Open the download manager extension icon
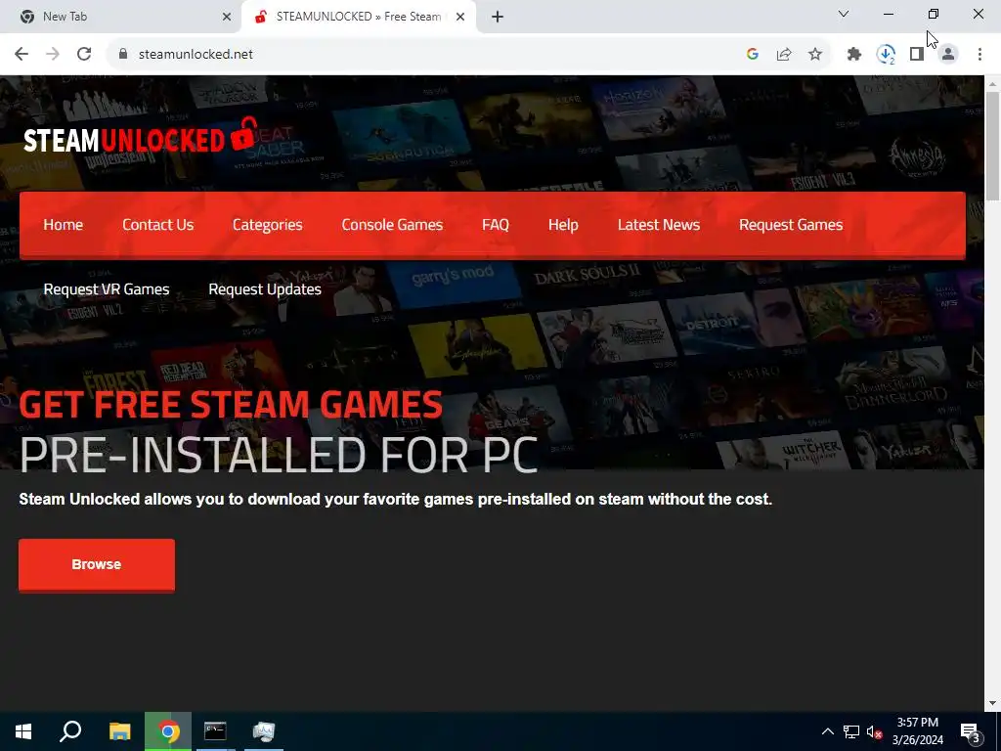Viewport: 1001px width, 751px height. 886,55
